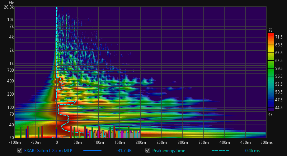This screenshot has height=156, width=287.
Task: Click the -100m time axis label
Action: pos(14,142)
